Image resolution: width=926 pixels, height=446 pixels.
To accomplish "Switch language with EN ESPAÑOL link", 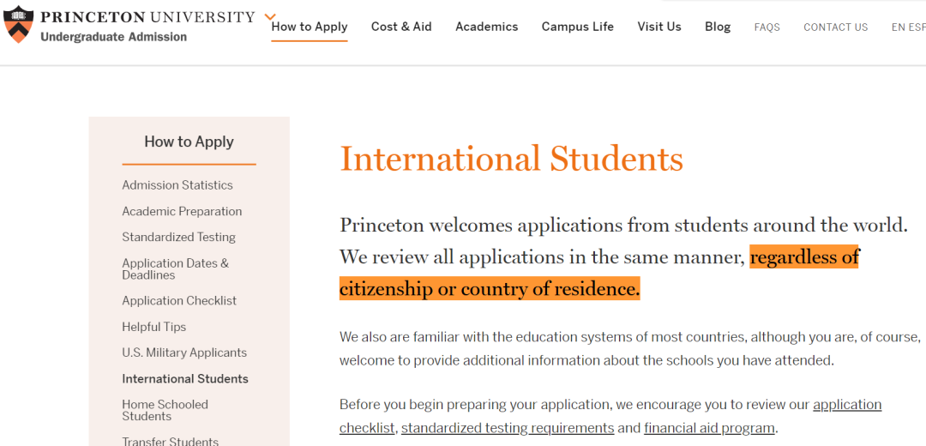I will [908, 27].
